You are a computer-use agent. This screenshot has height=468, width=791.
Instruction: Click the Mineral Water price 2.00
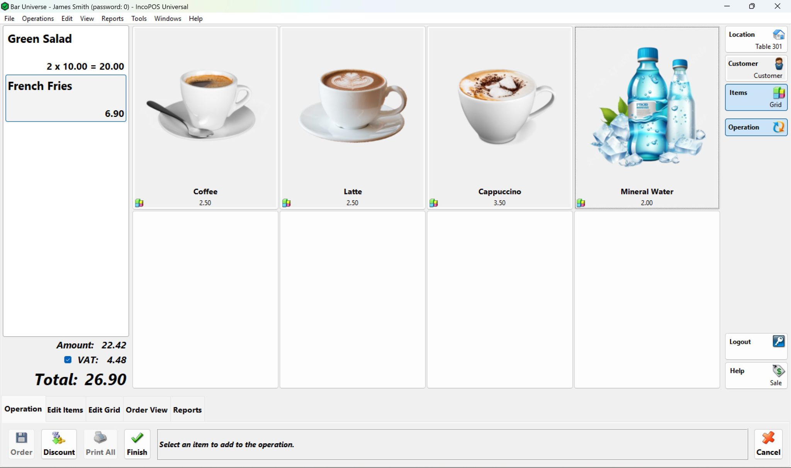click(x=647, y=203)
